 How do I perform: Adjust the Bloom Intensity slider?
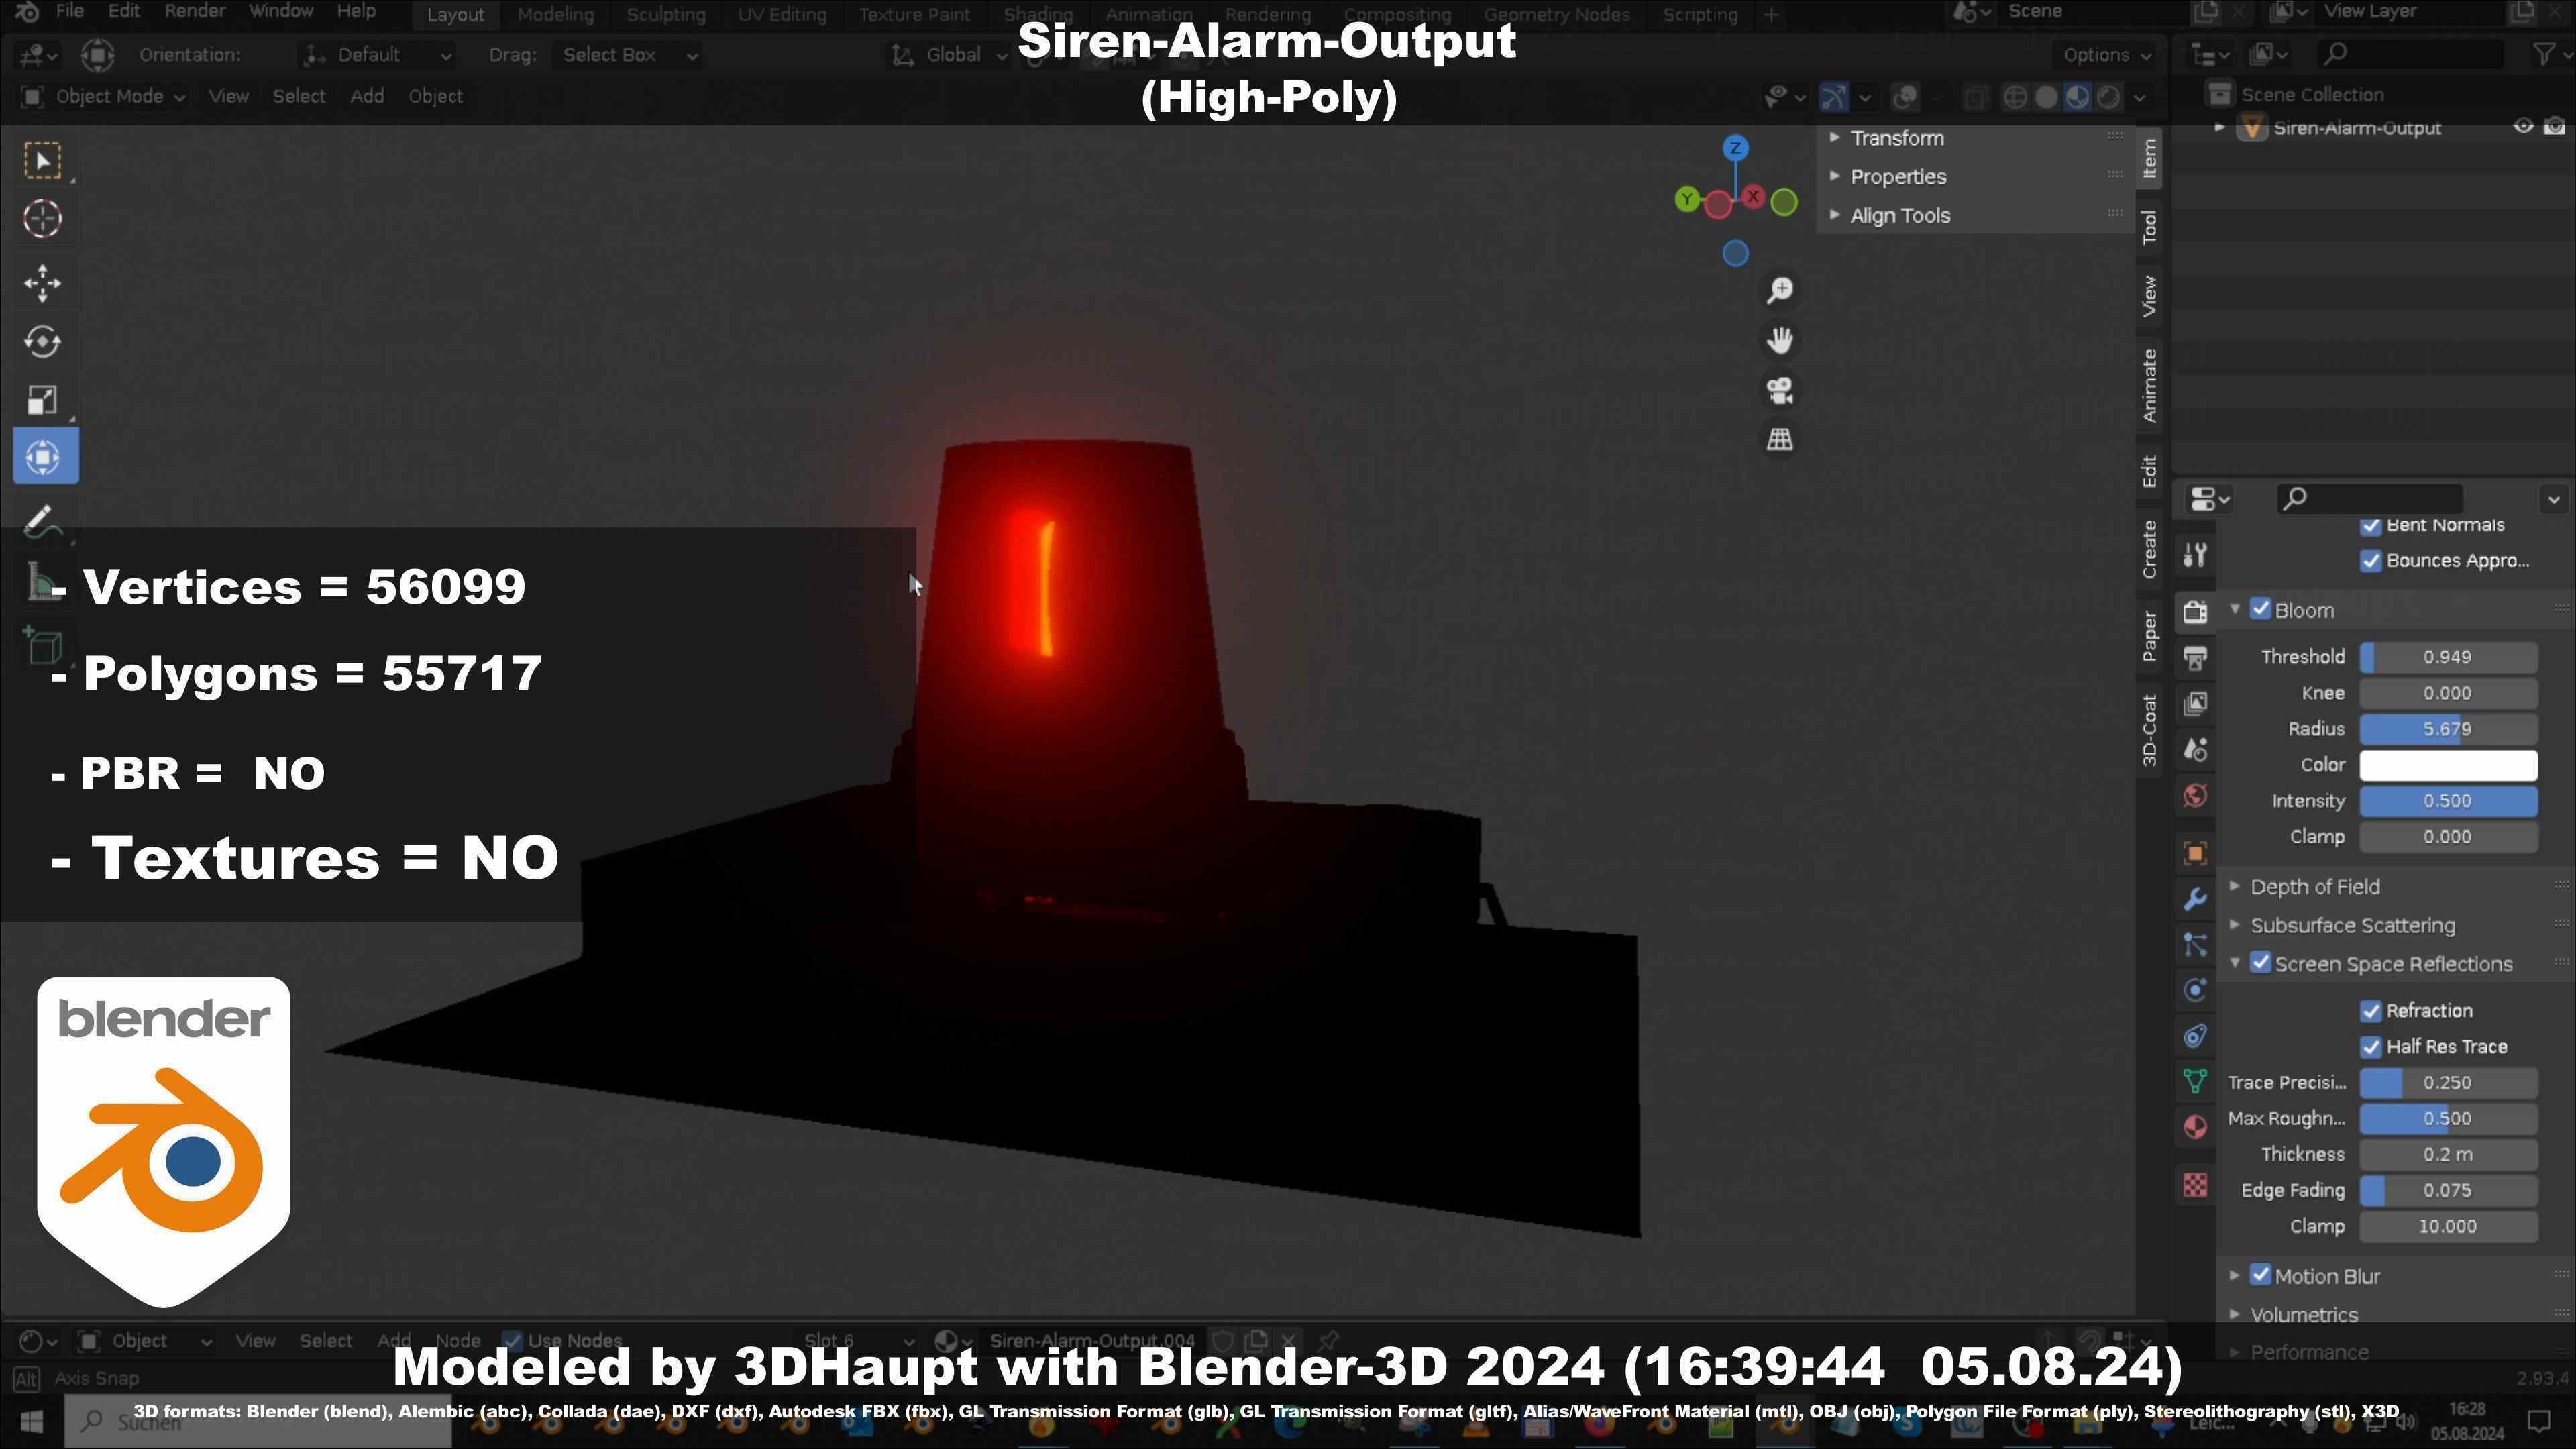[2448, 801]
